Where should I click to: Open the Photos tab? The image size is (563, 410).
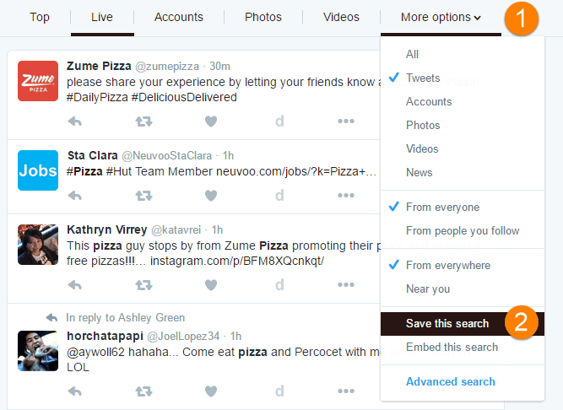point(263,18)
